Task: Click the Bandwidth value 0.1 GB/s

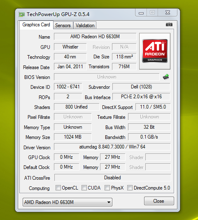Action: pos(149,137)
